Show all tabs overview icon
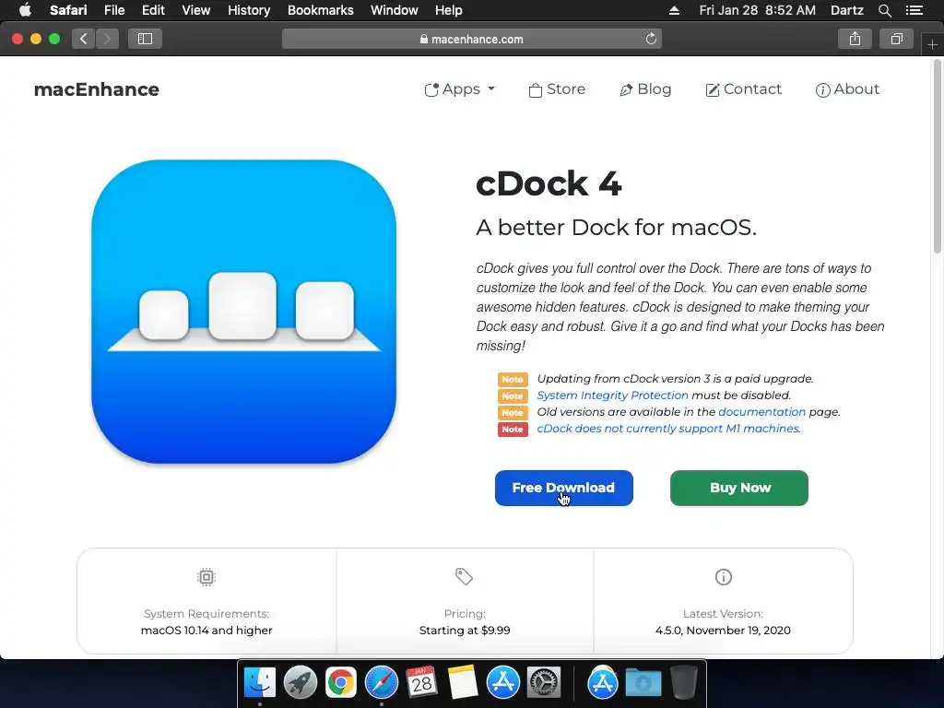This screenshot has height=708, width=944. (x=896, y=39)
